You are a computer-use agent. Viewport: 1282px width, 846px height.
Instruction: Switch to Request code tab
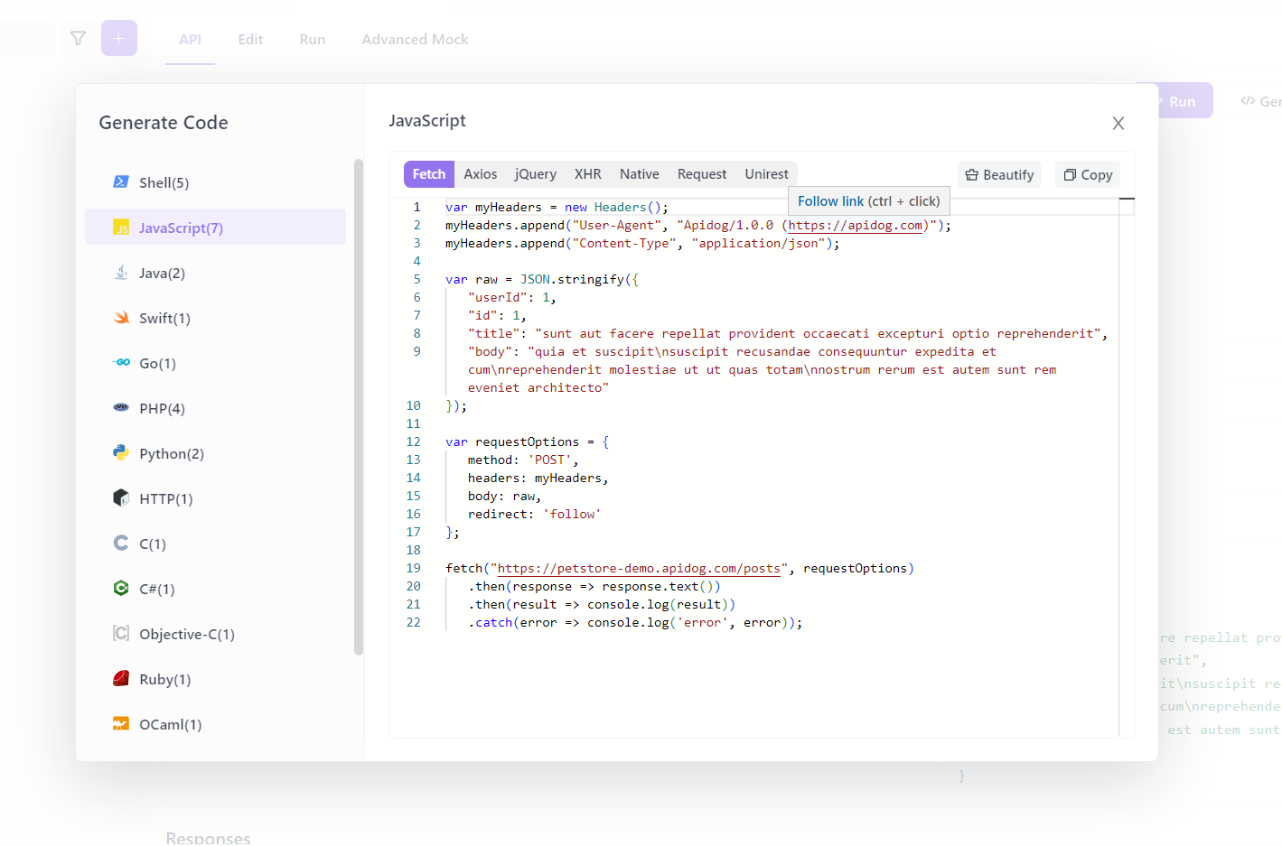(702, 174)
